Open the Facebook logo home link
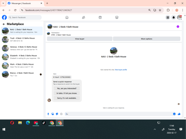 point(4,17)
